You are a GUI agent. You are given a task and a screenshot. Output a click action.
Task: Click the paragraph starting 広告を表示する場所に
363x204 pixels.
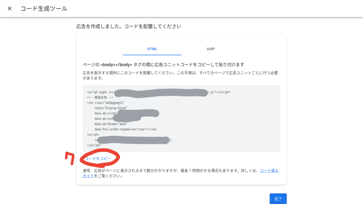pyautogui.click(x=180, y=75)
